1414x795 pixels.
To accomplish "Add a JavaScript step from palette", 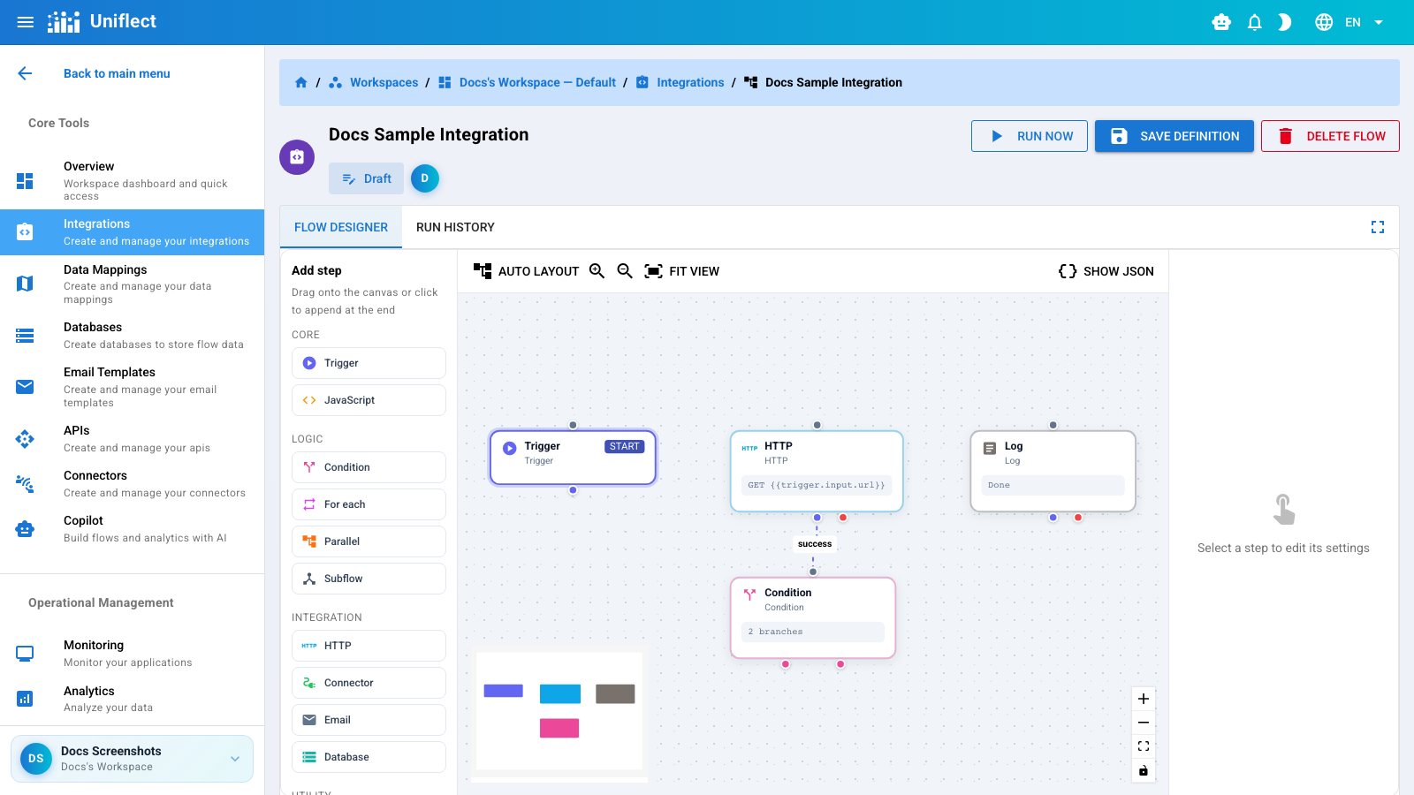I will tap(369, 400).
